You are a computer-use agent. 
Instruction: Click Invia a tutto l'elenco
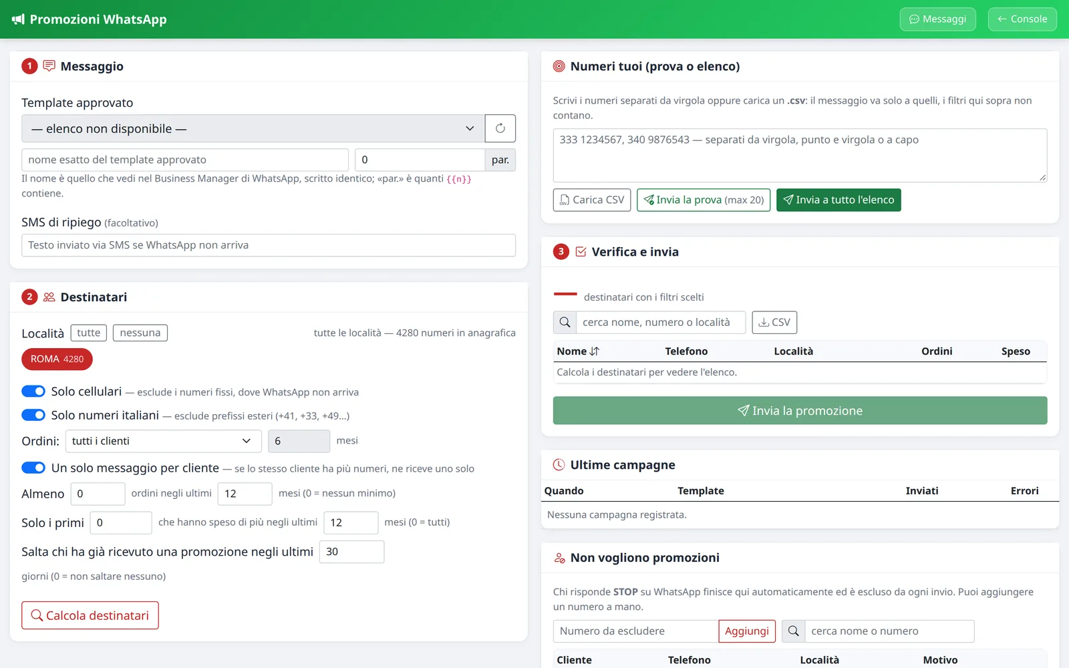pyautogui.click(x=838, y=200)
